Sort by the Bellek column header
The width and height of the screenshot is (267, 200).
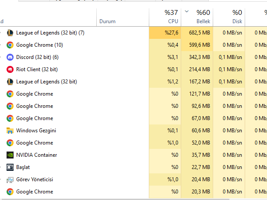click(202, 17)
